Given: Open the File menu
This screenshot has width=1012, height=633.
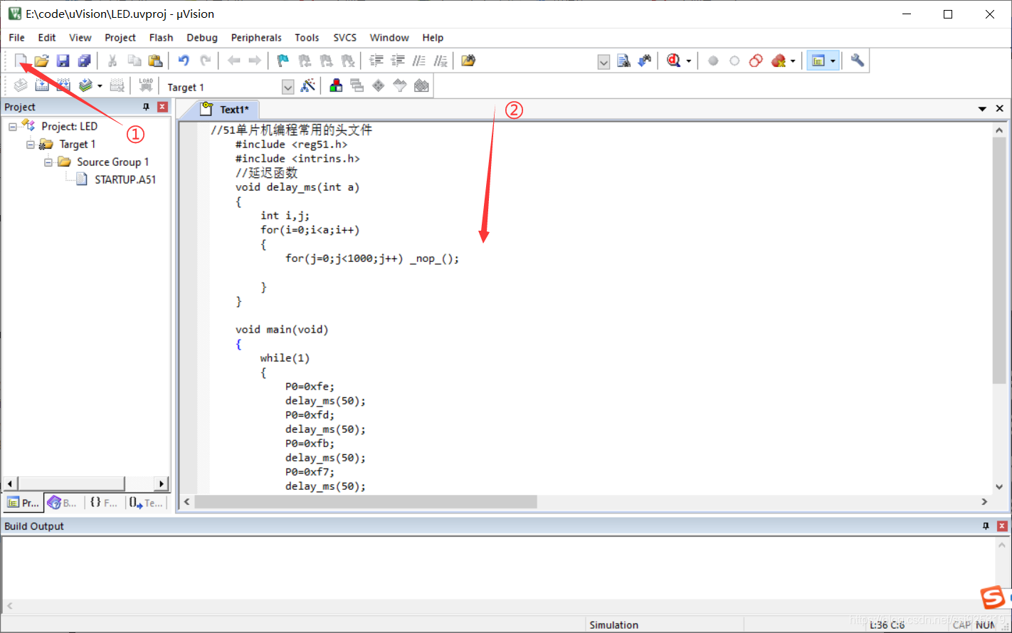Looking at the screenshot, I should [x=17, y=38].
